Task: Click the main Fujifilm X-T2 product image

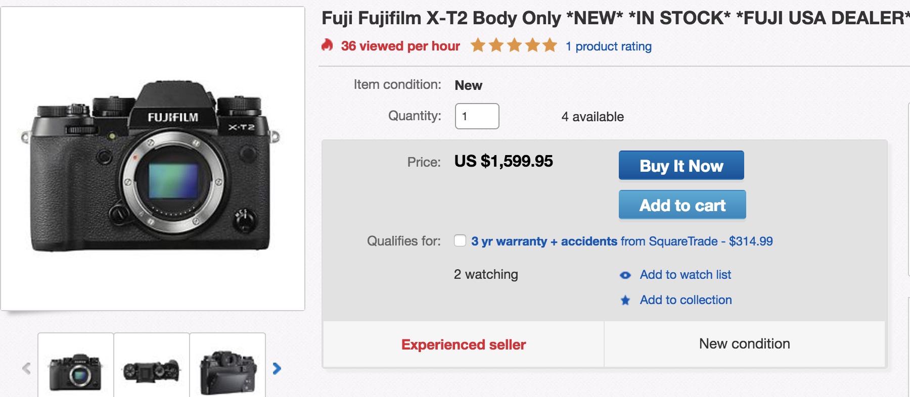Action: [x=153, y=159]
